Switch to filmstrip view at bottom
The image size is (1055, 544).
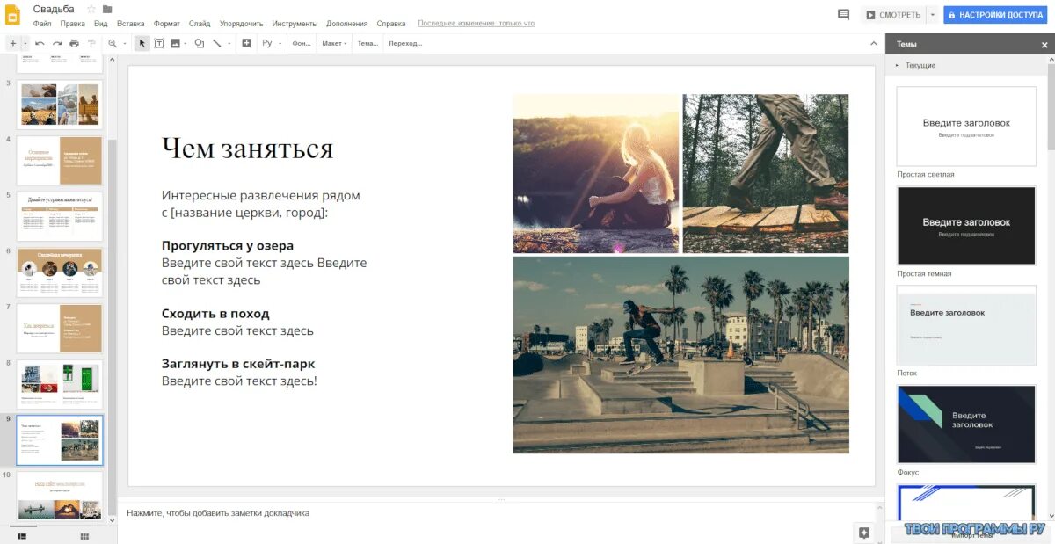[x=22, y=535]
